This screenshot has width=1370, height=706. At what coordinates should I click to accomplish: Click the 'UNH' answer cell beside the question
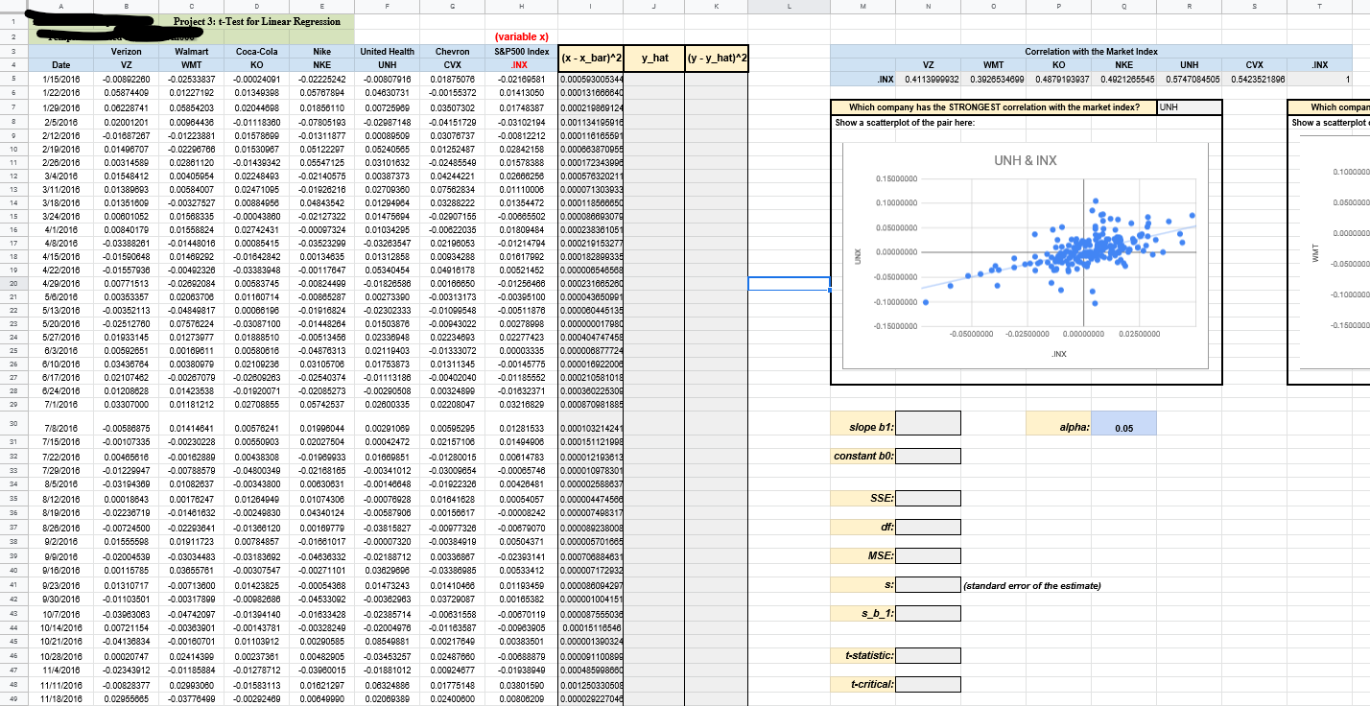click(x=1190, y=107)
